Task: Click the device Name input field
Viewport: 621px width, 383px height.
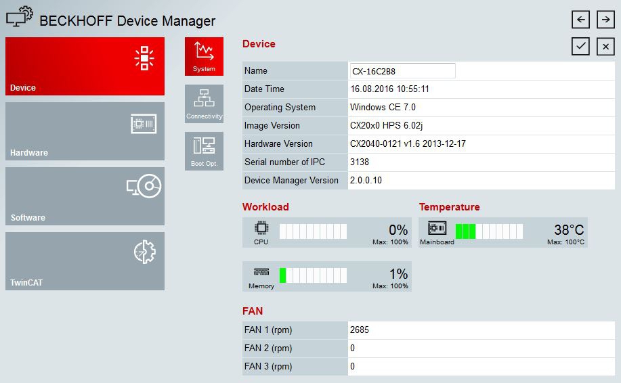Action: click(x=402, y=71)
